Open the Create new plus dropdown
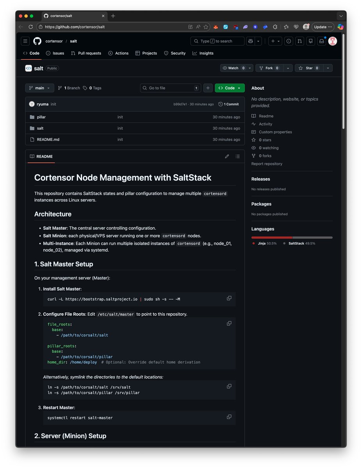Viewport: 362px width, 468px height. pos(275,41)
